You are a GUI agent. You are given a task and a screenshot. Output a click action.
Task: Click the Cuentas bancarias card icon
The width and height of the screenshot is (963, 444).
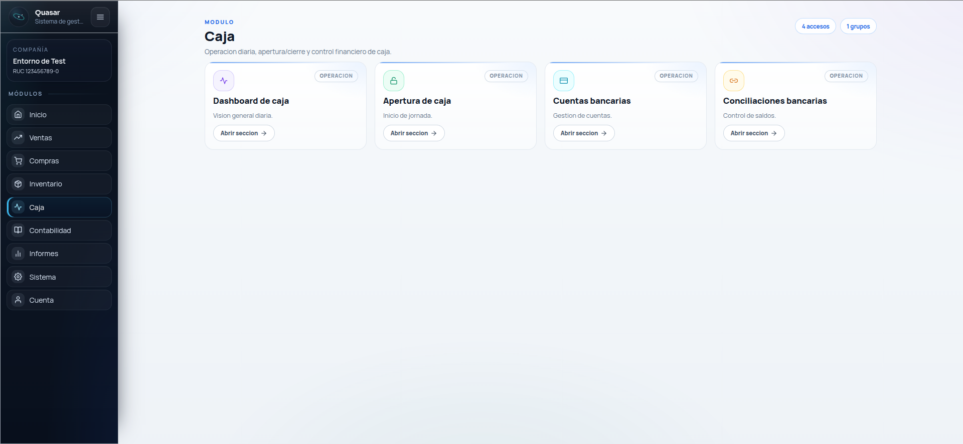(564, 81)
